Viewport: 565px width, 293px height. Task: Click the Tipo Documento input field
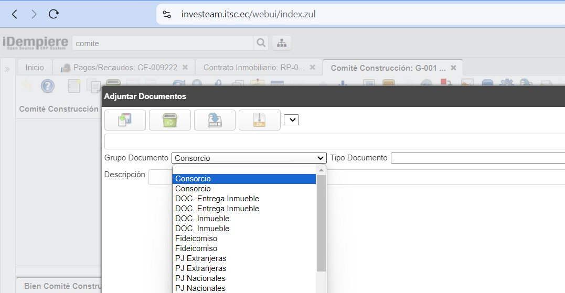point(477,158)
